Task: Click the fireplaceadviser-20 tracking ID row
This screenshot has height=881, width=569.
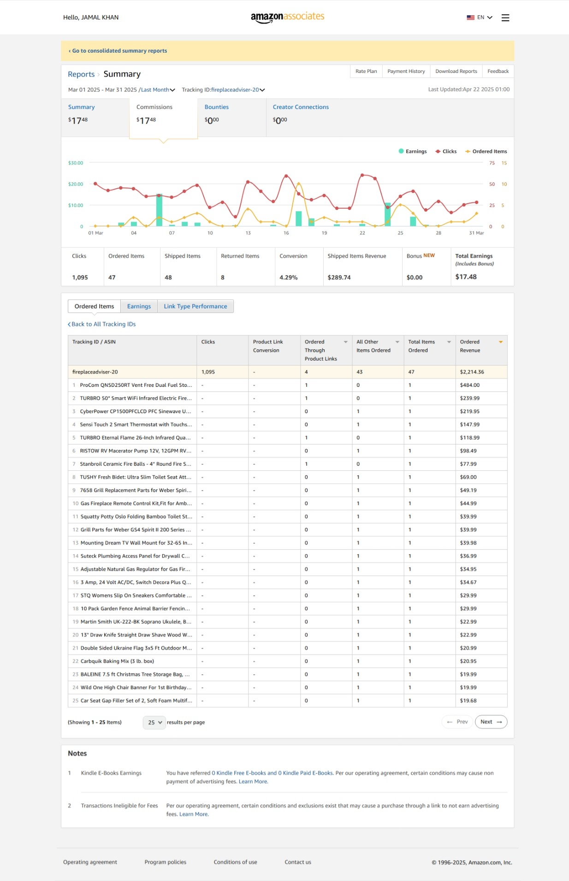Action: pos(287,372)
